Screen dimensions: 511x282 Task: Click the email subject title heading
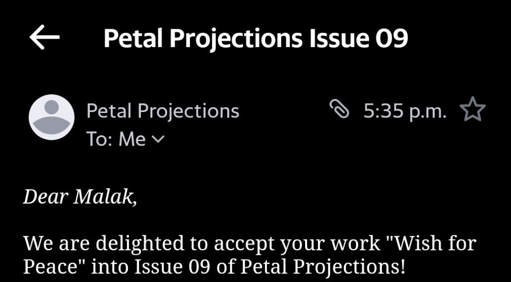[255, 39]
